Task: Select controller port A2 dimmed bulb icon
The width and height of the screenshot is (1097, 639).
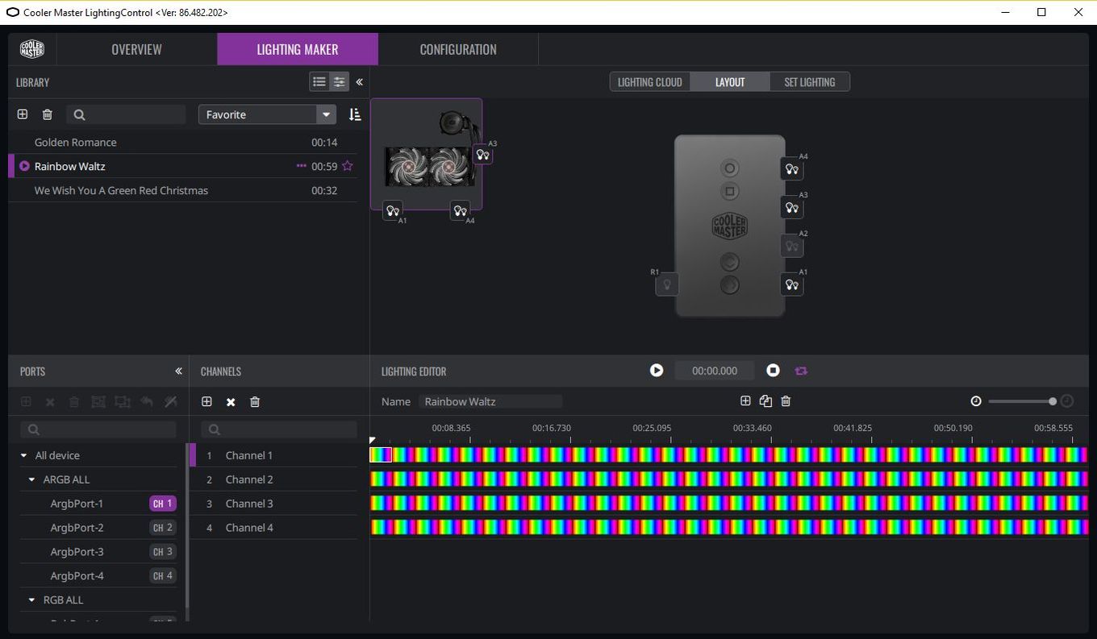Action: 792,246
